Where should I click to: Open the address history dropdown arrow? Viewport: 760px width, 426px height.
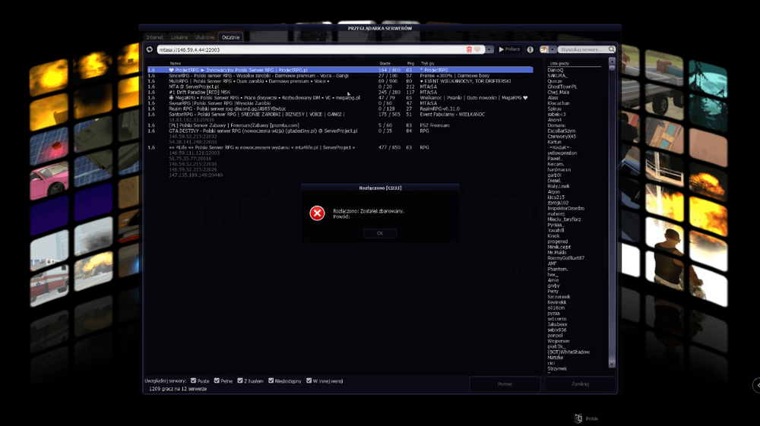tap(489, 49)
